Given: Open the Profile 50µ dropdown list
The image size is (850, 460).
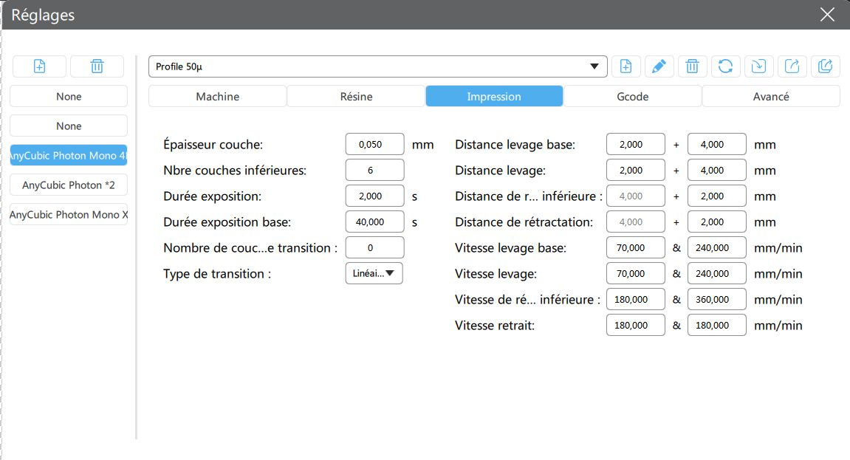Looking at the screenshot, I should click(378, 66).
